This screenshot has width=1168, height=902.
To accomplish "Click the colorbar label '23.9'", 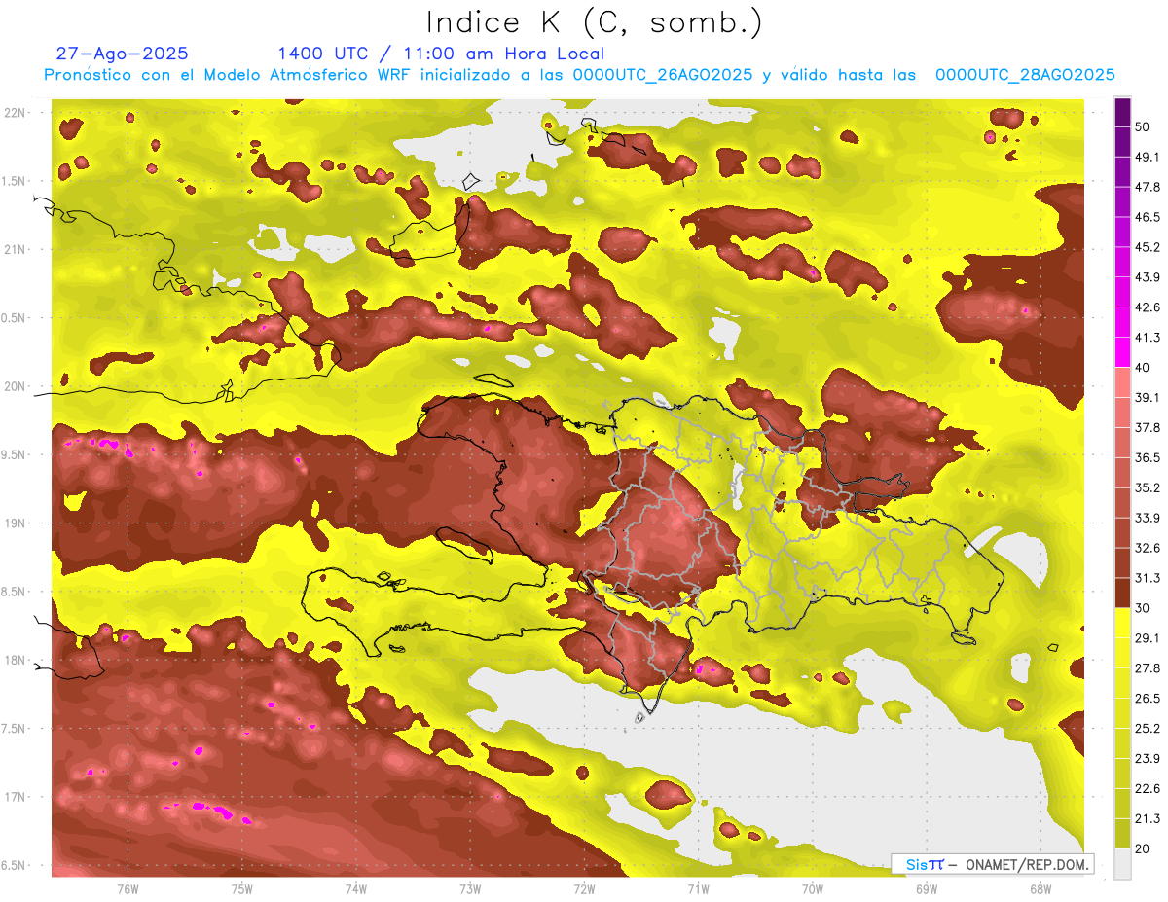I will click(1148, 759).
